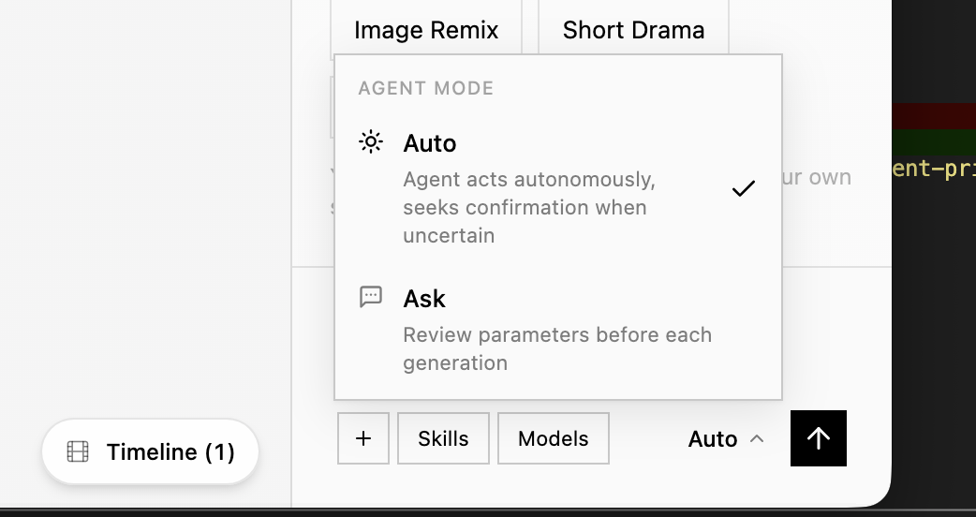Choose the Short Drama suggestion
This screenshot has width=976, height=517.
click(634, 30)
